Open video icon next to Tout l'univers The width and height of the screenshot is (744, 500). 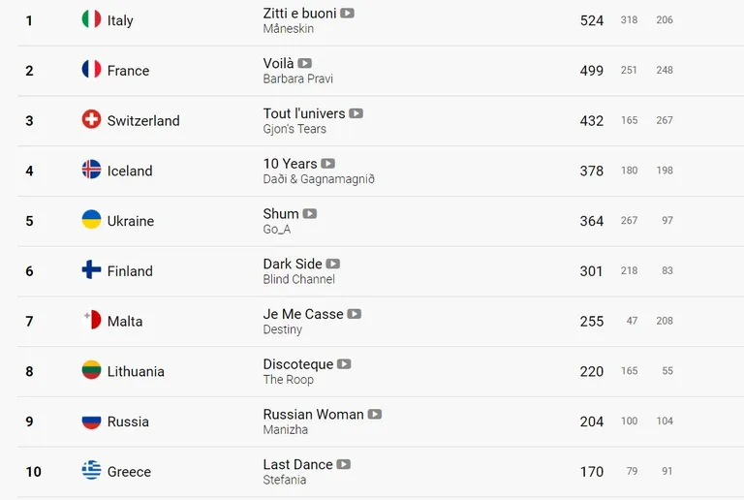point(356,113)
